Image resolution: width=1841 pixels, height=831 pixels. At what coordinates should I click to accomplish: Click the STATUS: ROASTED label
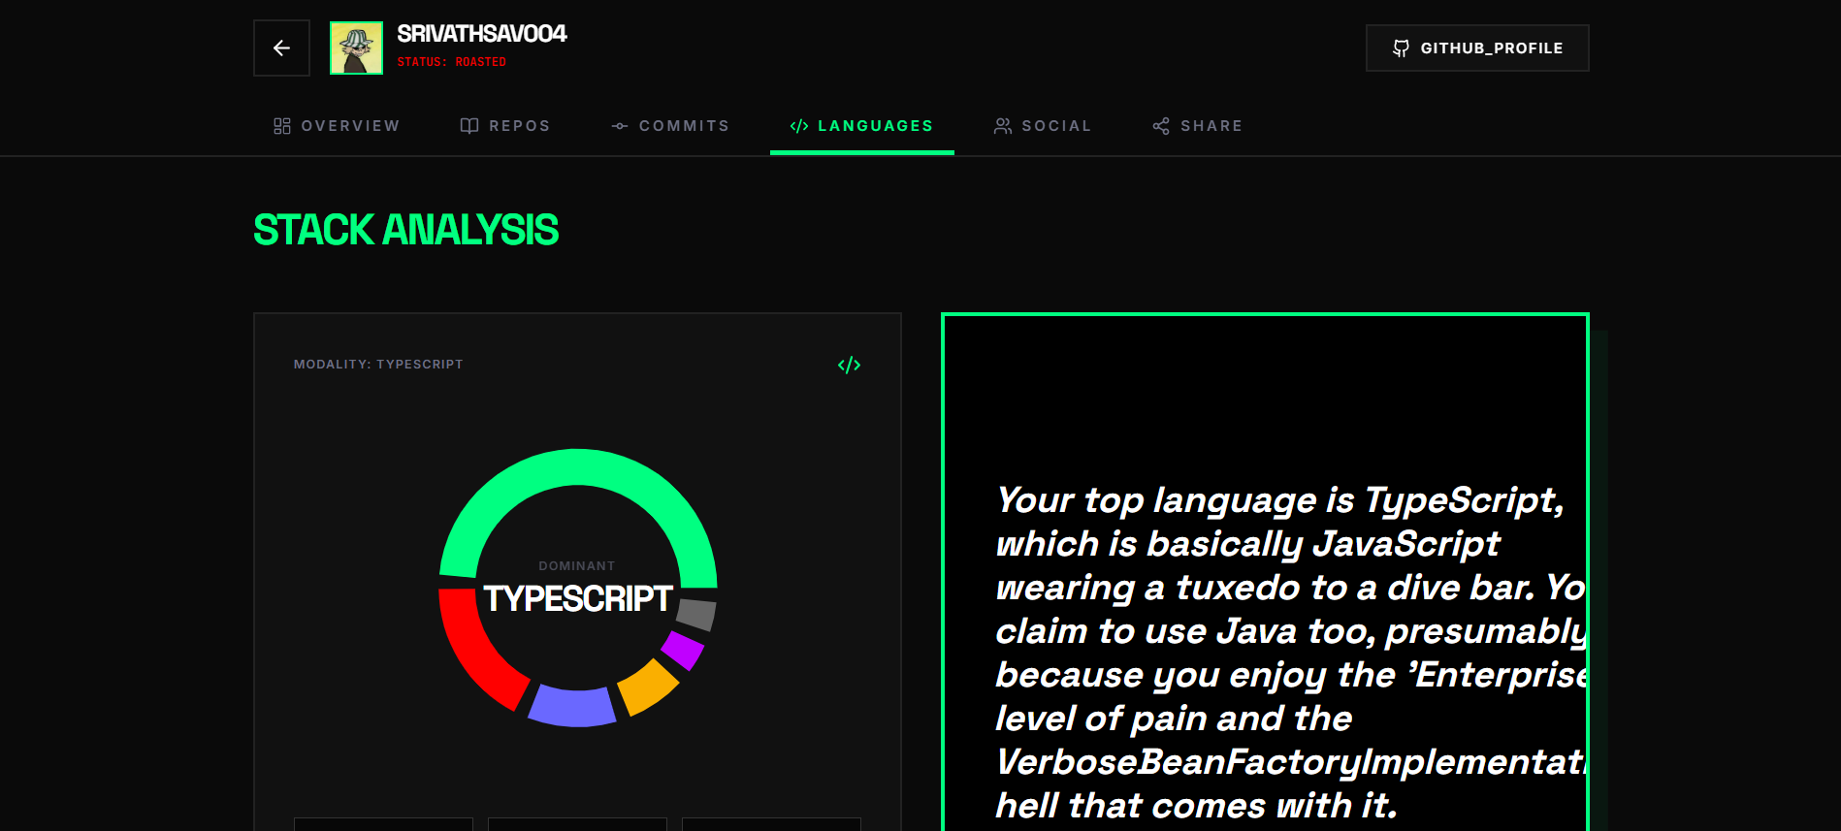[452, 62]
